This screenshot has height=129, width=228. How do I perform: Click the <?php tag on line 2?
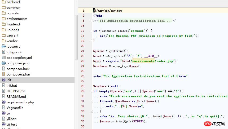click(x=98, y=16)
